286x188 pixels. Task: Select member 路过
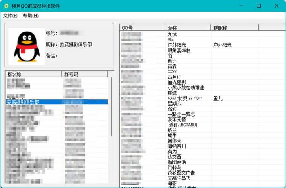pos(172,109)
